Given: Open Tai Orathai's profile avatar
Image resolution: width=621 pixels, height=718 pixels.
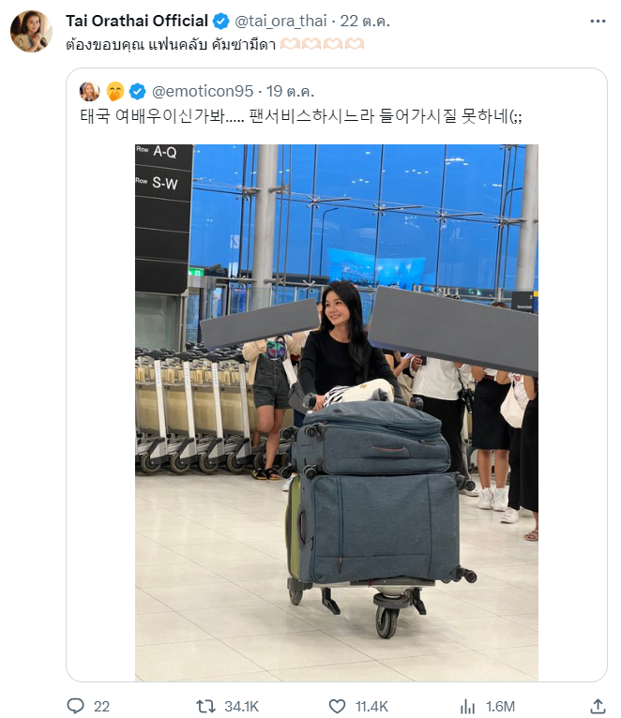Looking at the screenshot, I should click(x=31, y=31).
